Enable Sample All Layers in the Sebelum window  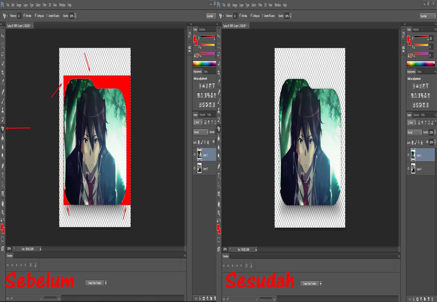46,15
